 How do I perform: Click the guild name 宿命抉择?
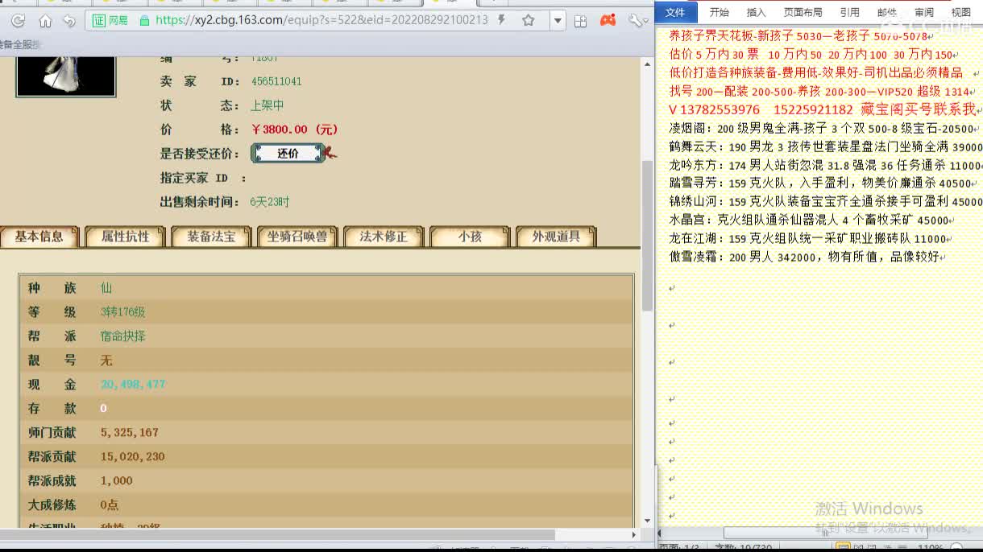[x=123, y=336]
